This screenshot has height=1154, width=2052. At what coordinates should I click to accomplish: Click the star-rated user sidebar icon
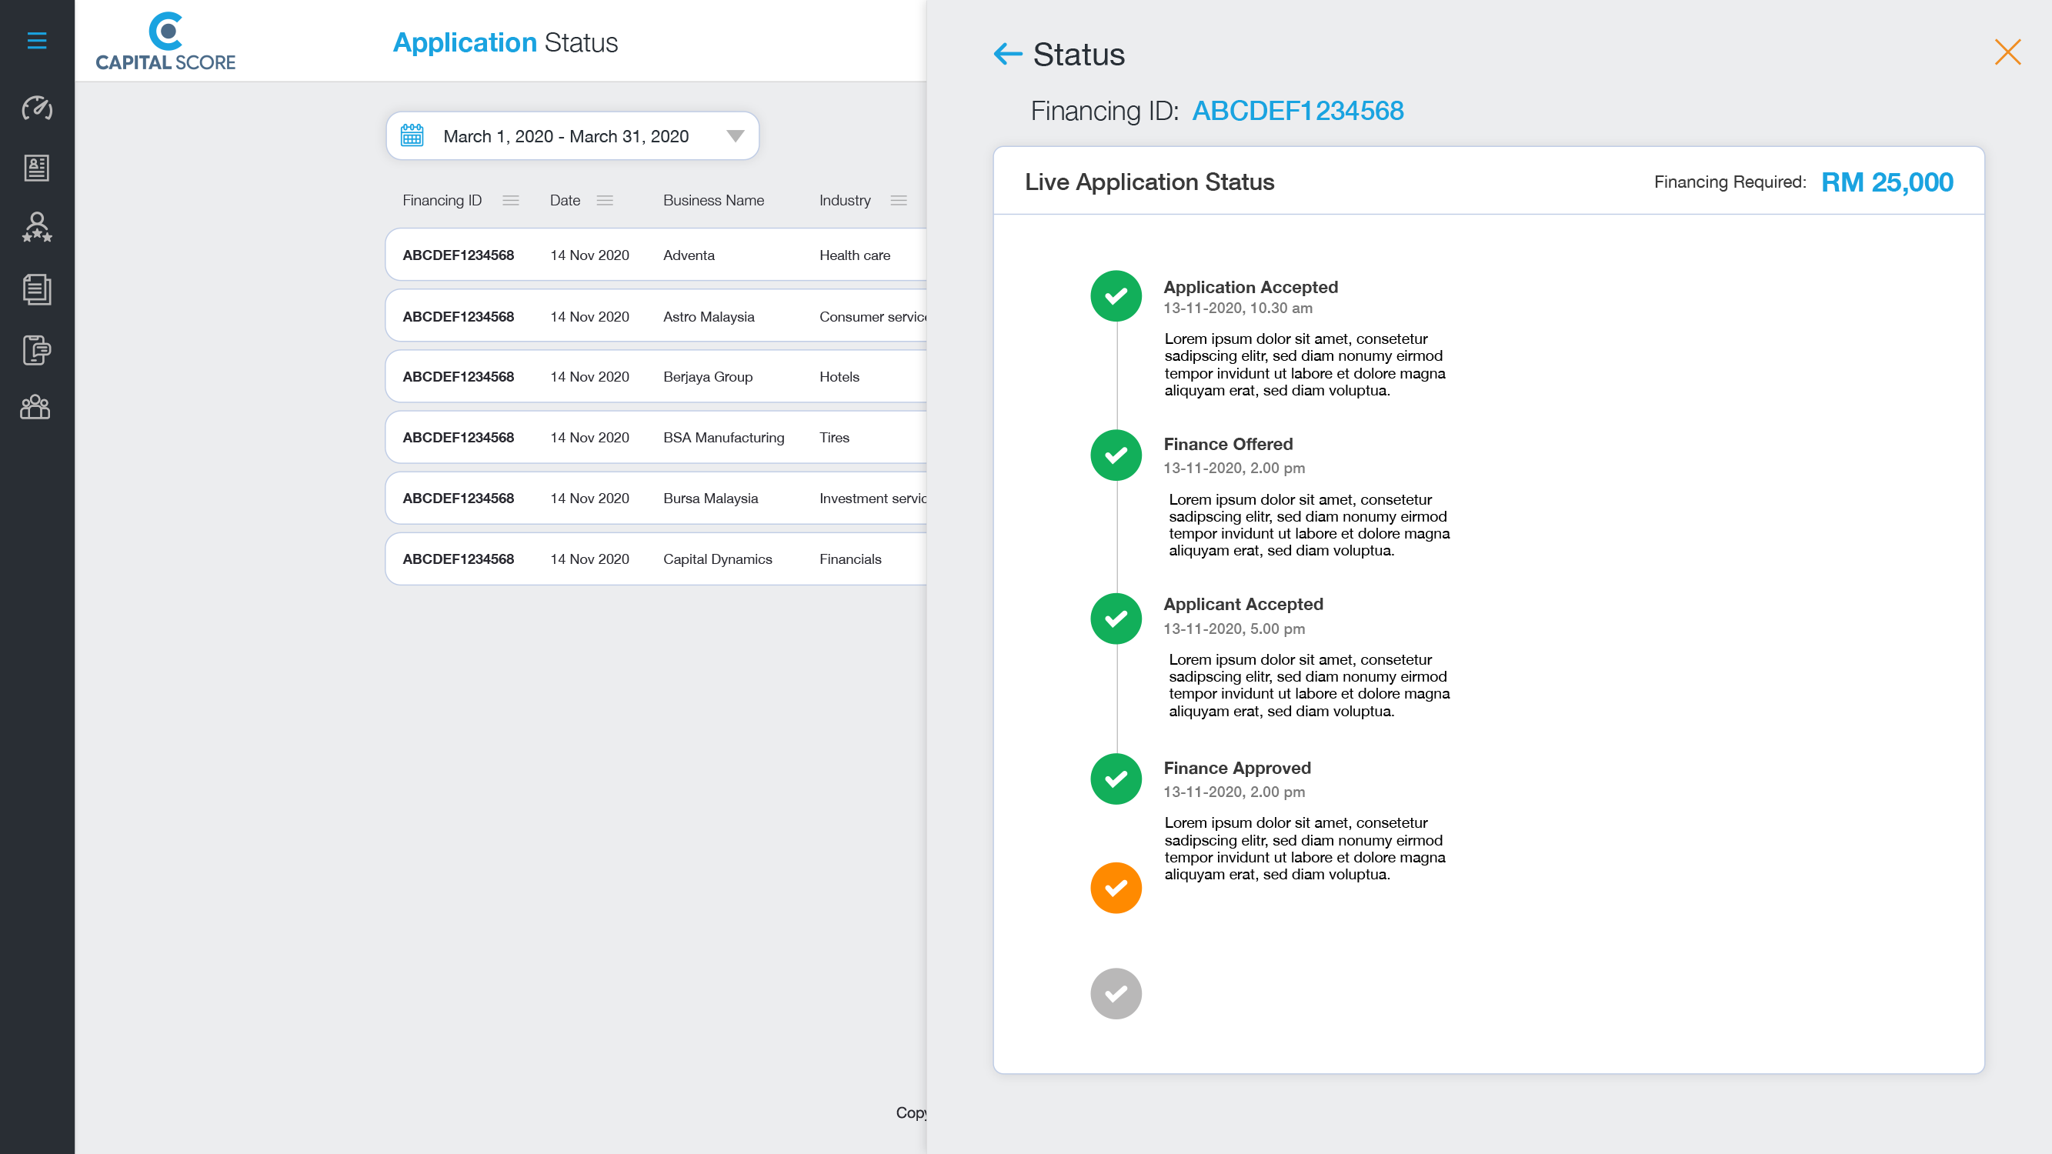(37, 228)
